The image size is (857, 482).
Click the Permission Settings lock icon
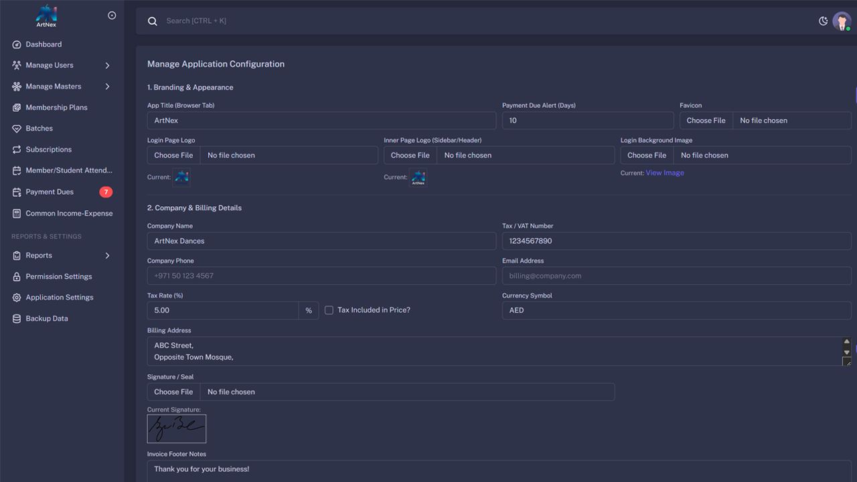[x=17, y=276]
